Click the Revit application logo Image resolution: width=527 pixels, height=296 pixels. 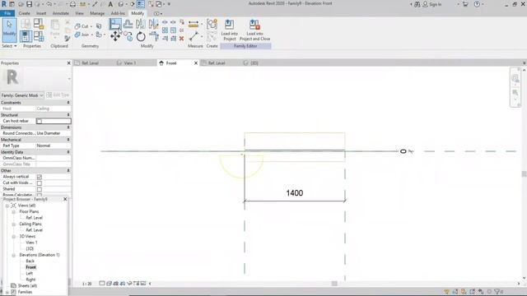click(4, 4)
